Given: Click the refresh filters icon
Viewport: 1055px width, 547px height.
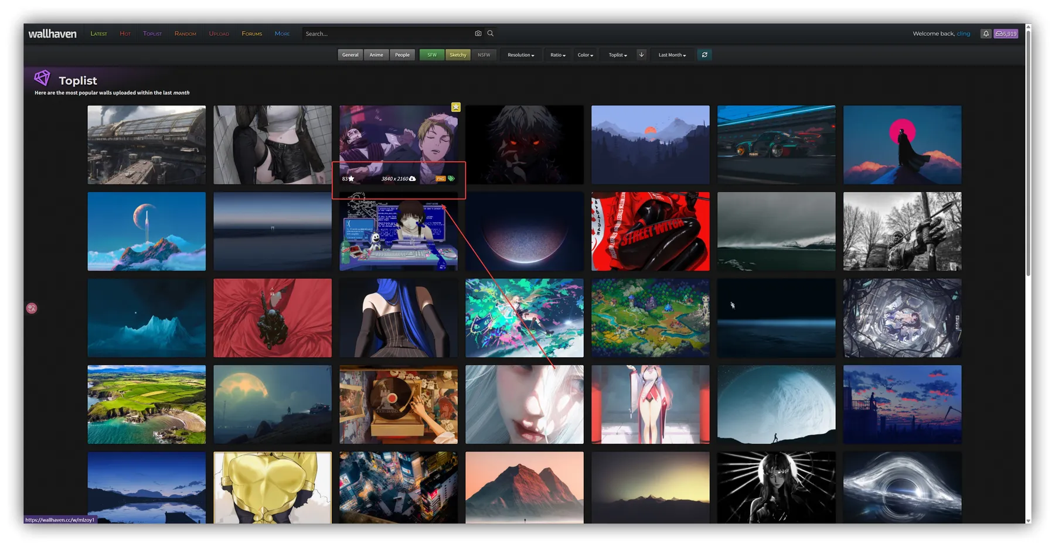Looking at the screenshot, I should click(x=705, y=54).
